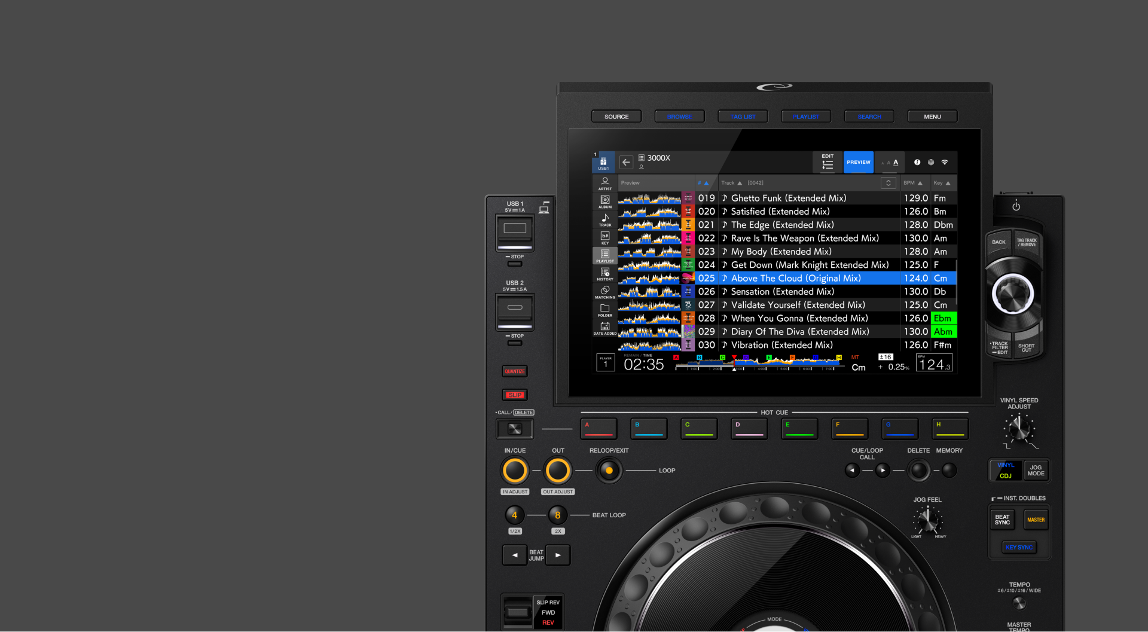Click the rotary selector knob

[x=1013, y=294]
